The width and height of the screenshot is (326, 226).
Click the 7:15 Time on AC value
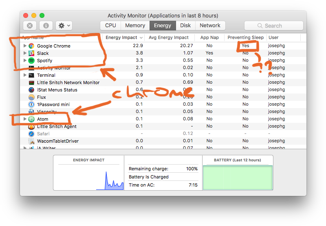pos(193,185)
